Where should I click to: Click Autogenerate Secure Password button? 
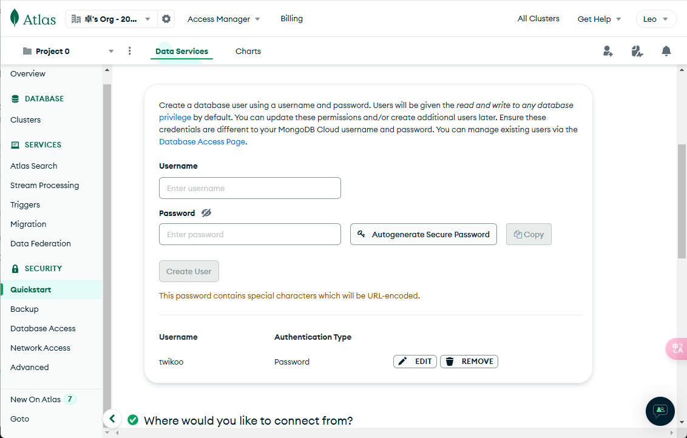click(424, 234)
